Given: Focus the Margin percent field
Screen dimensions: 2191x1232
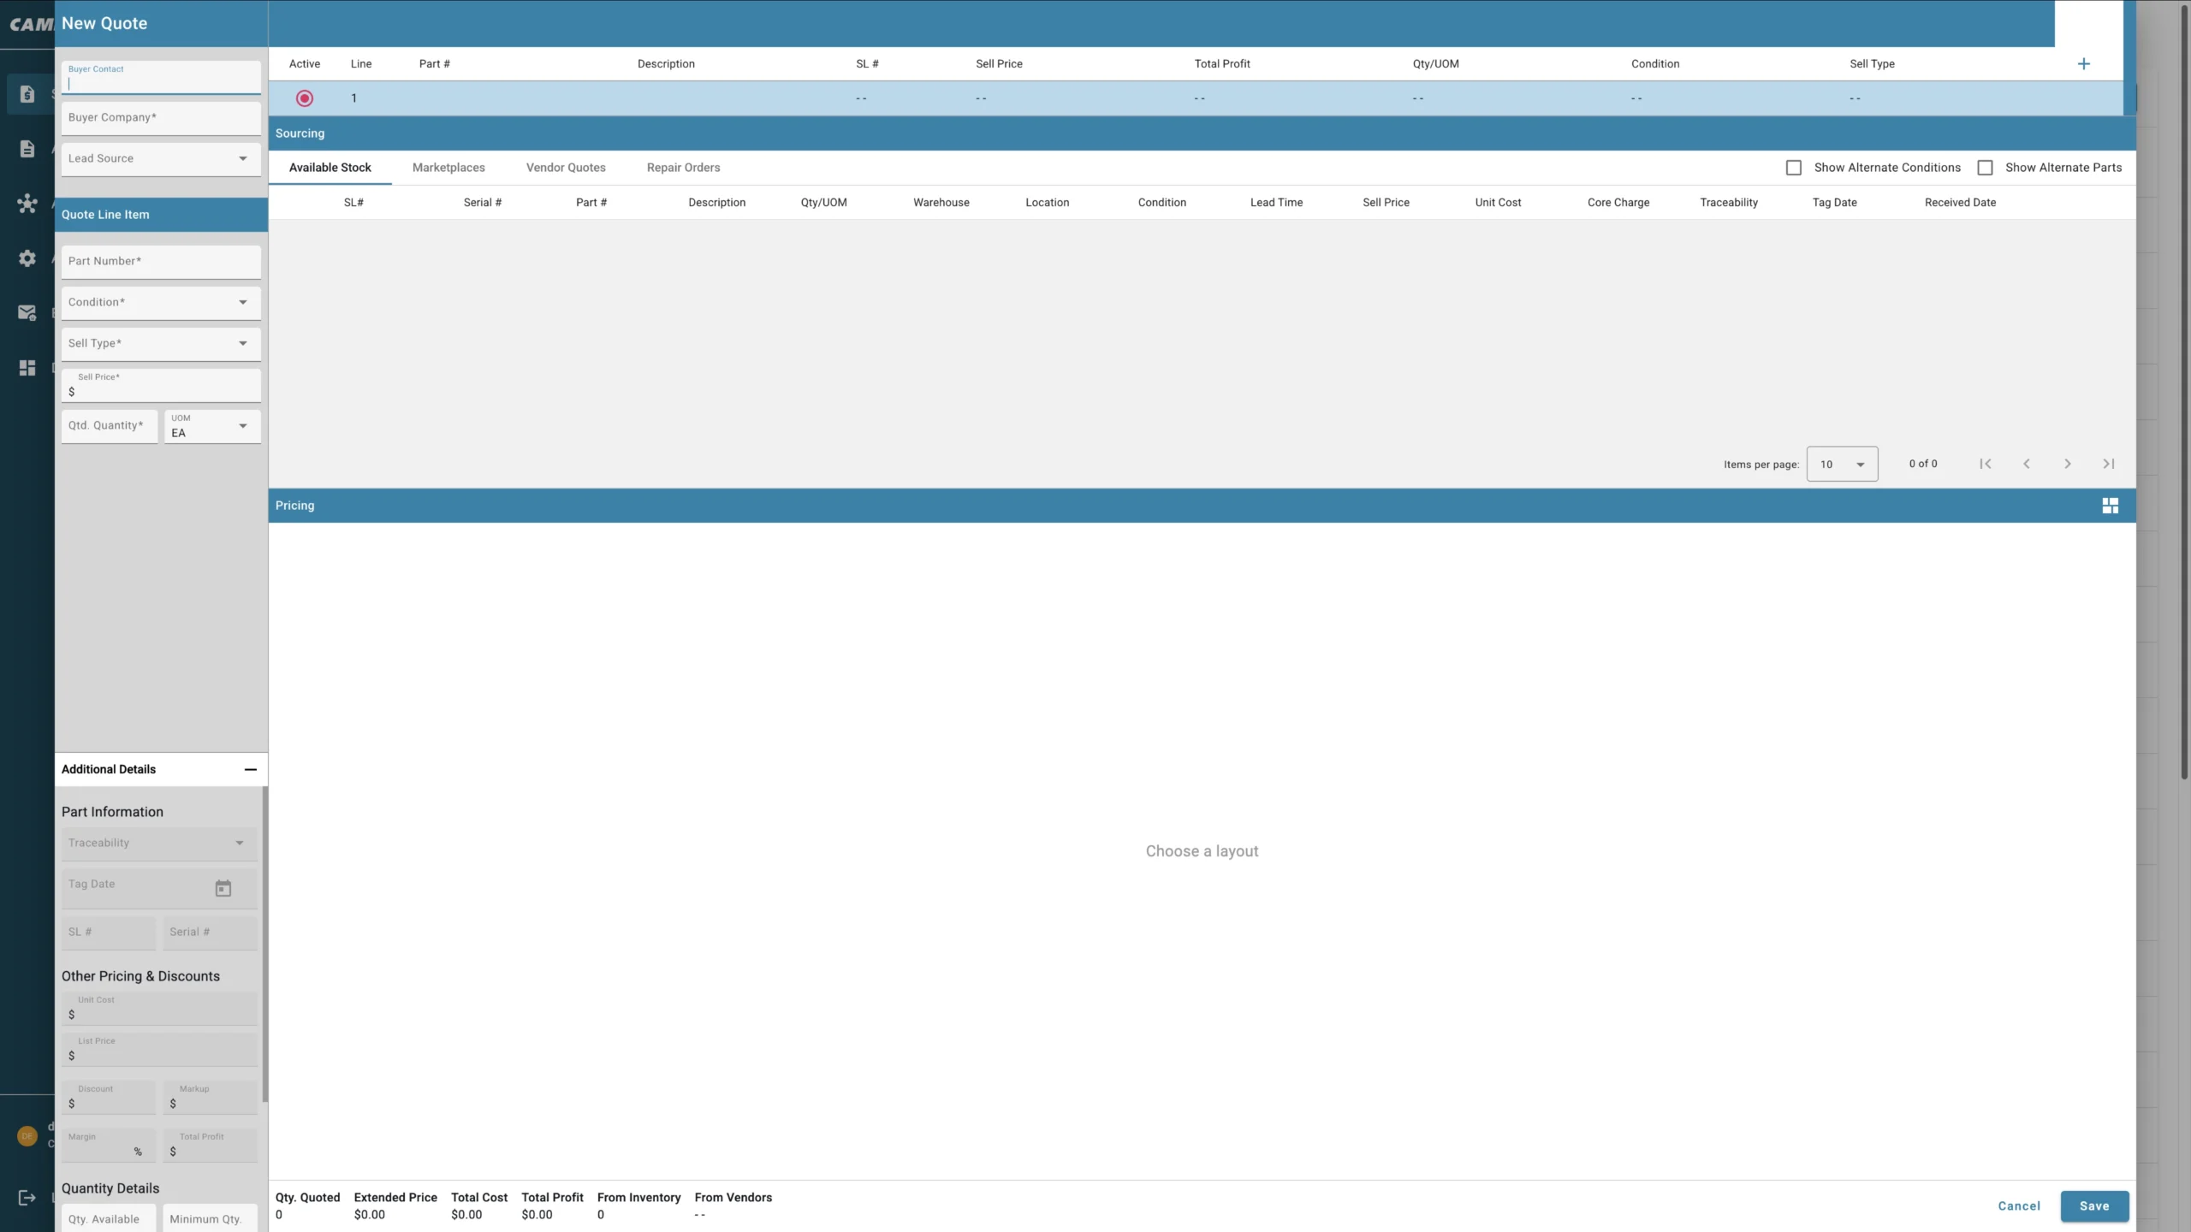Looking at the screenshot, I should click(109, 1145).
